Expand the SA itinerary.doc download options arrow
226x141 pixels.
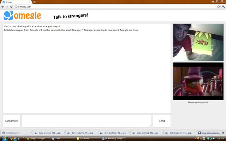(32, 133)
